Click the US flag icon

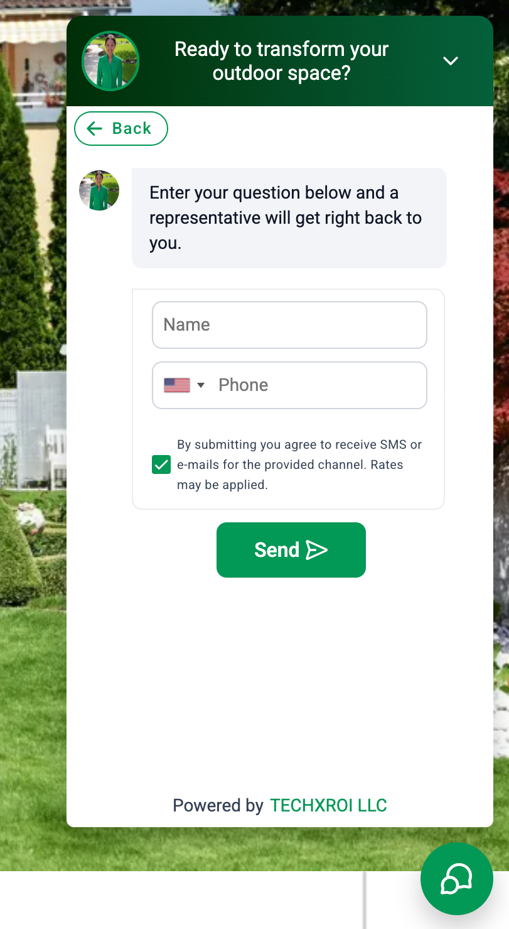pyautogui.click(x=177, y=385)
